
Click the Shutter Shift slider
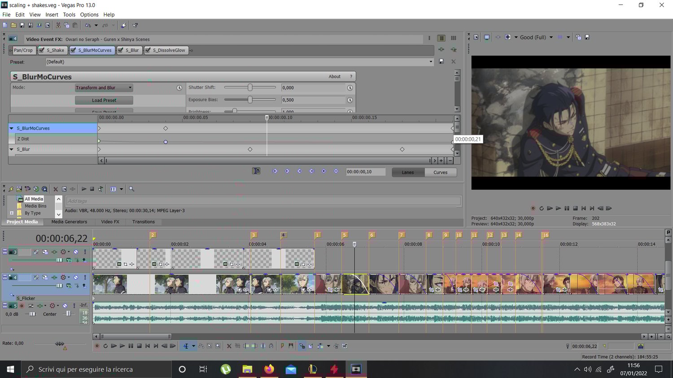click(250, 87)
